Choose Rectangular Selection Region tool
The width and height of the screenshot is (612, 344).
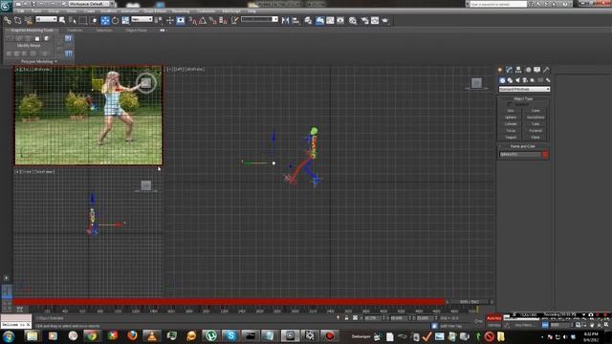pos(83,20)
